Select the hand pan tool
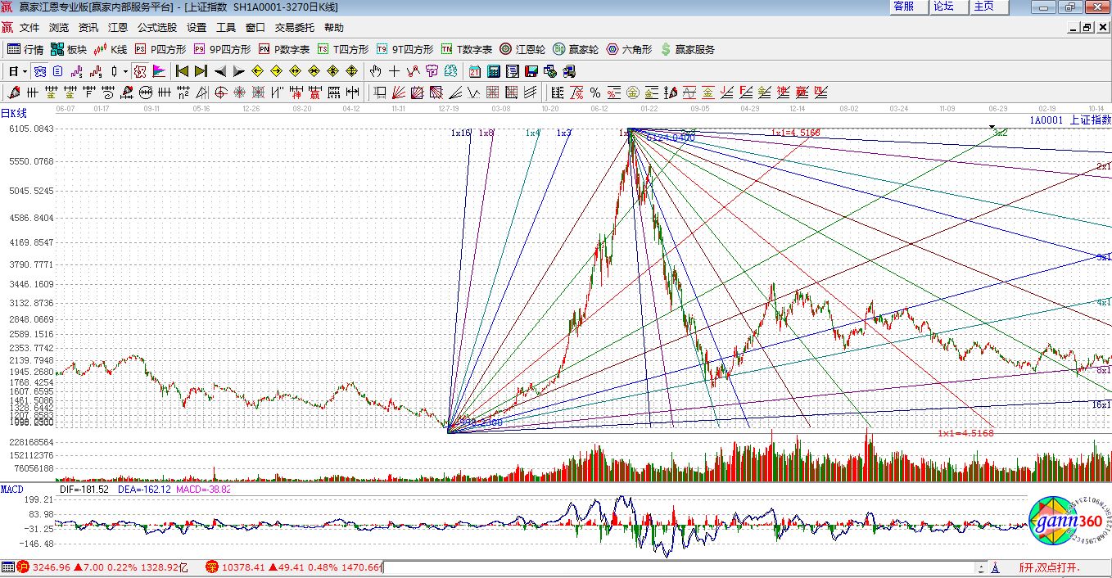Screen dimensions: 1112x578 coord(376,71)
